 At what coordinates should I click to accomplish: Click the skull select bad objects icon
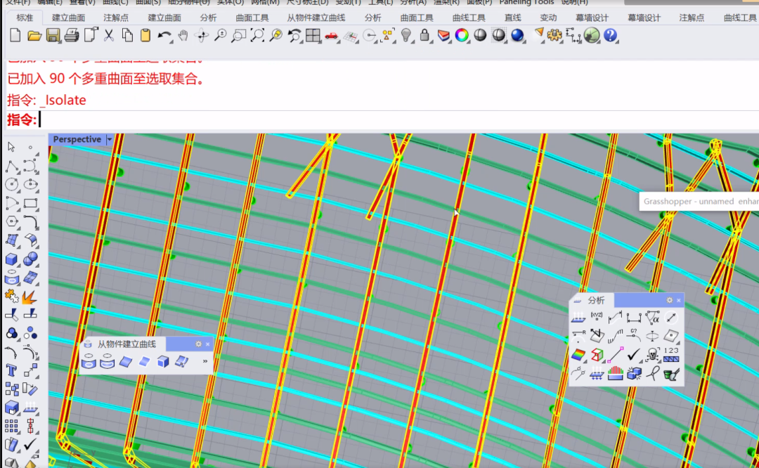click(x=652, y=355)
